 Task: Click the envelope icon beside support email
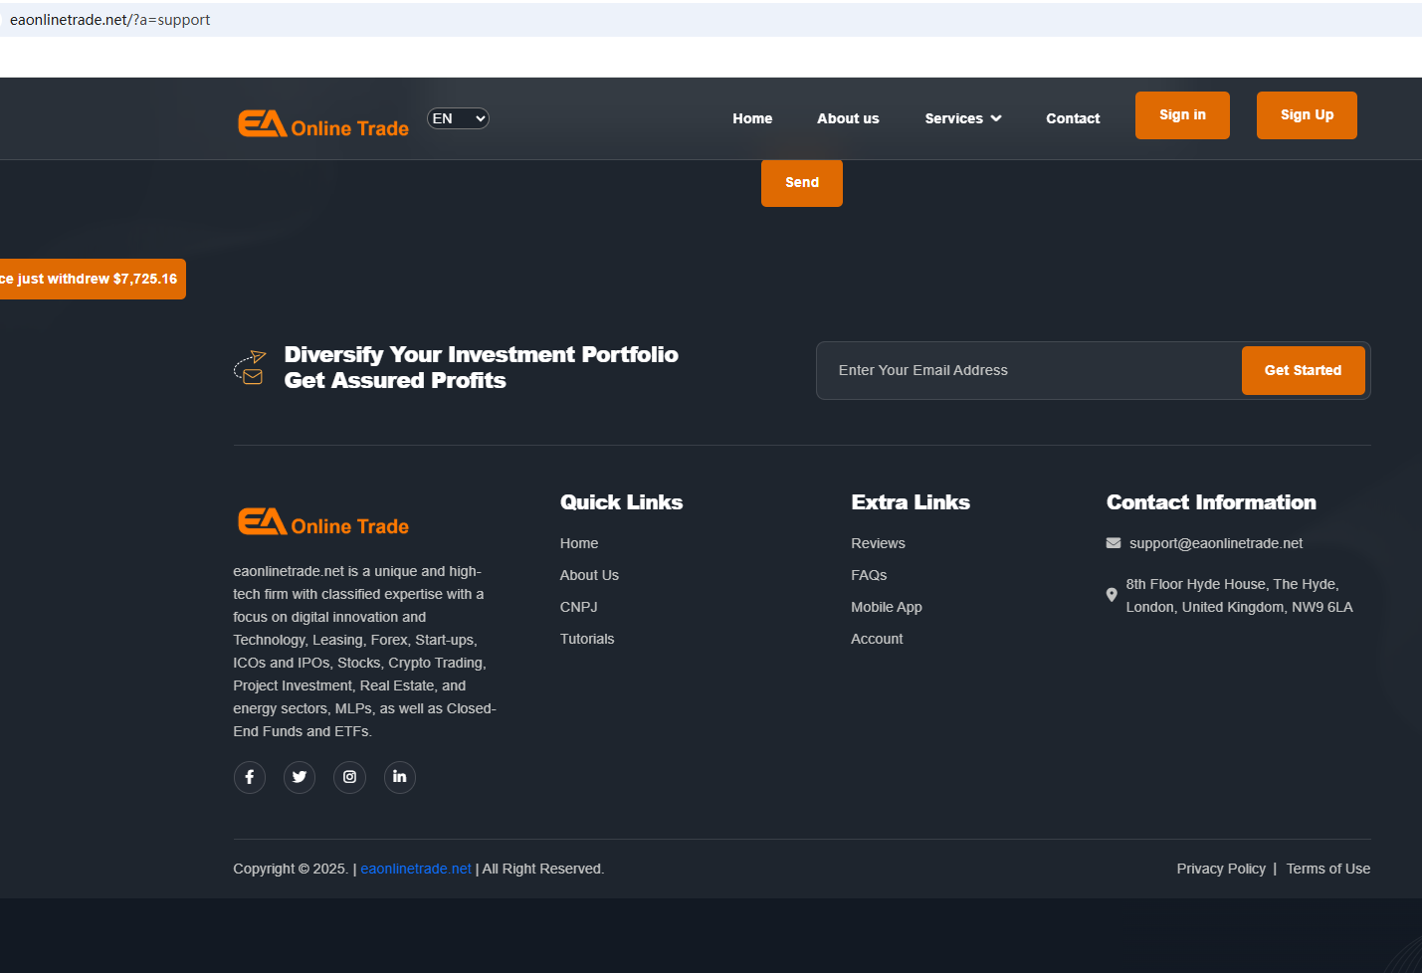(1114, 543)
